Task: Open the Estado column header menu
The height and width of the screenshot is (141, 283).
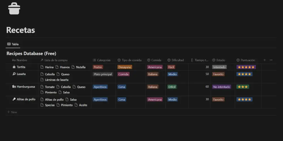Action: [220, 60]
